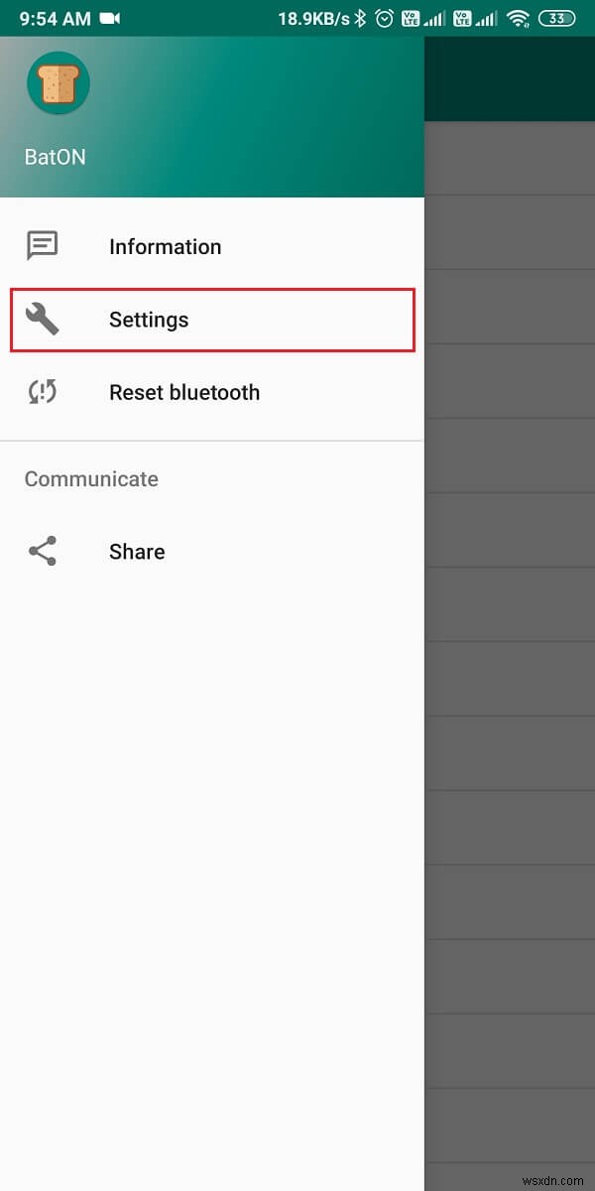Tap the Wi-Fi icon in the status bar

tap(520, 17)
